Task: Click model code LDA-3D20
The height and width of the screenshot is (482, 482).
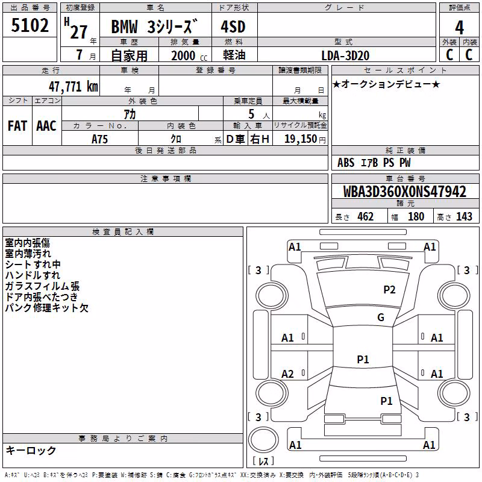Action: tap(345, 55)
